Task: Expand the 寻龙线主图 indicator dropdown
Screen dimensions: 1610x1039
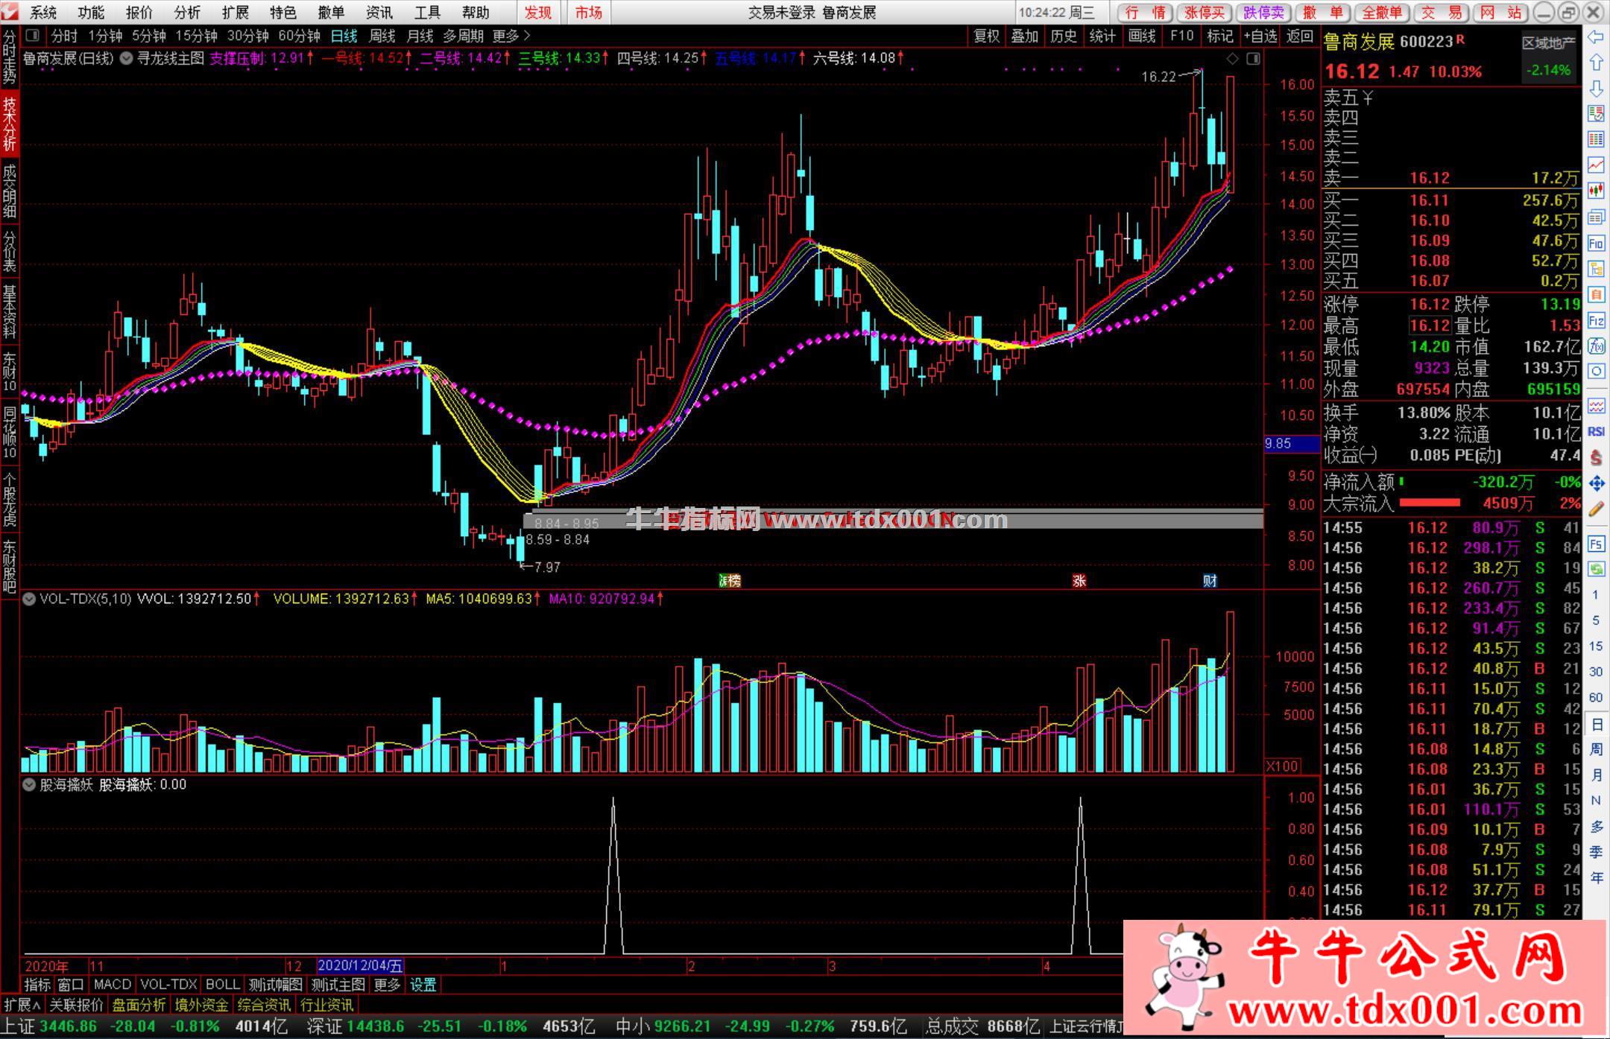Action: (x=127, y=58)
